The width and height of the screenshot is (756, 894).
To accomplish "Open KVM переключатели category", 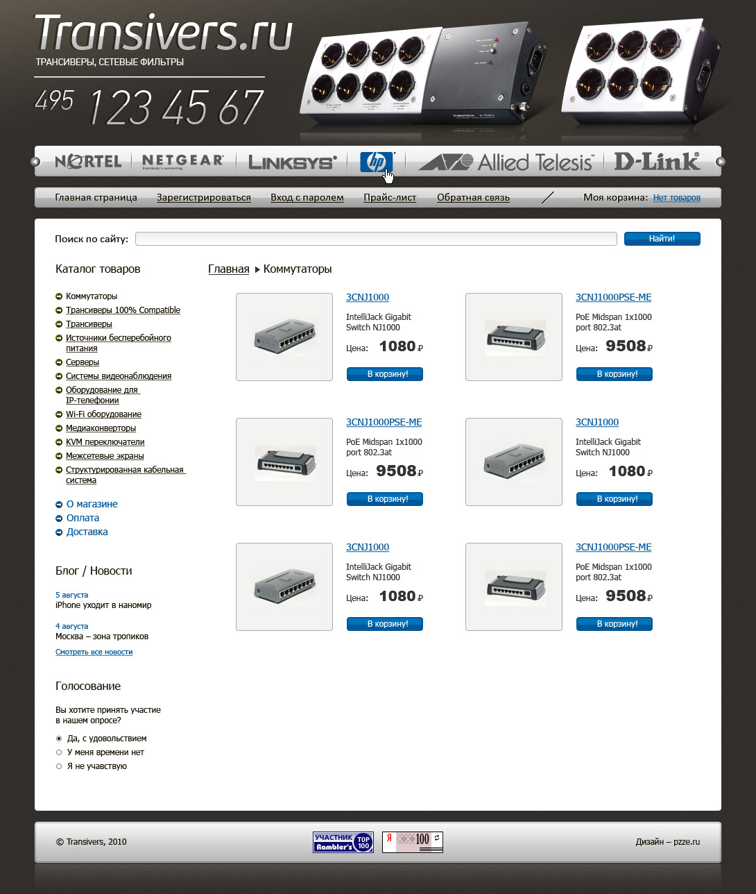I will tap(105, 442).
